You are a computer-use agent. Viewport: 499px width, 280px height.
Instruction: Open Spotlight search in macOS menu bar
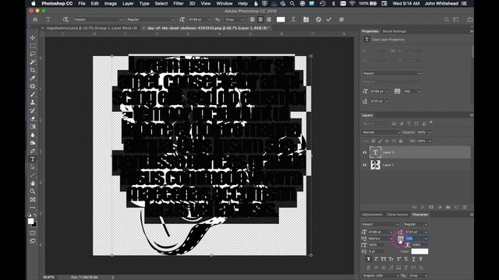[x=292, y=3]
